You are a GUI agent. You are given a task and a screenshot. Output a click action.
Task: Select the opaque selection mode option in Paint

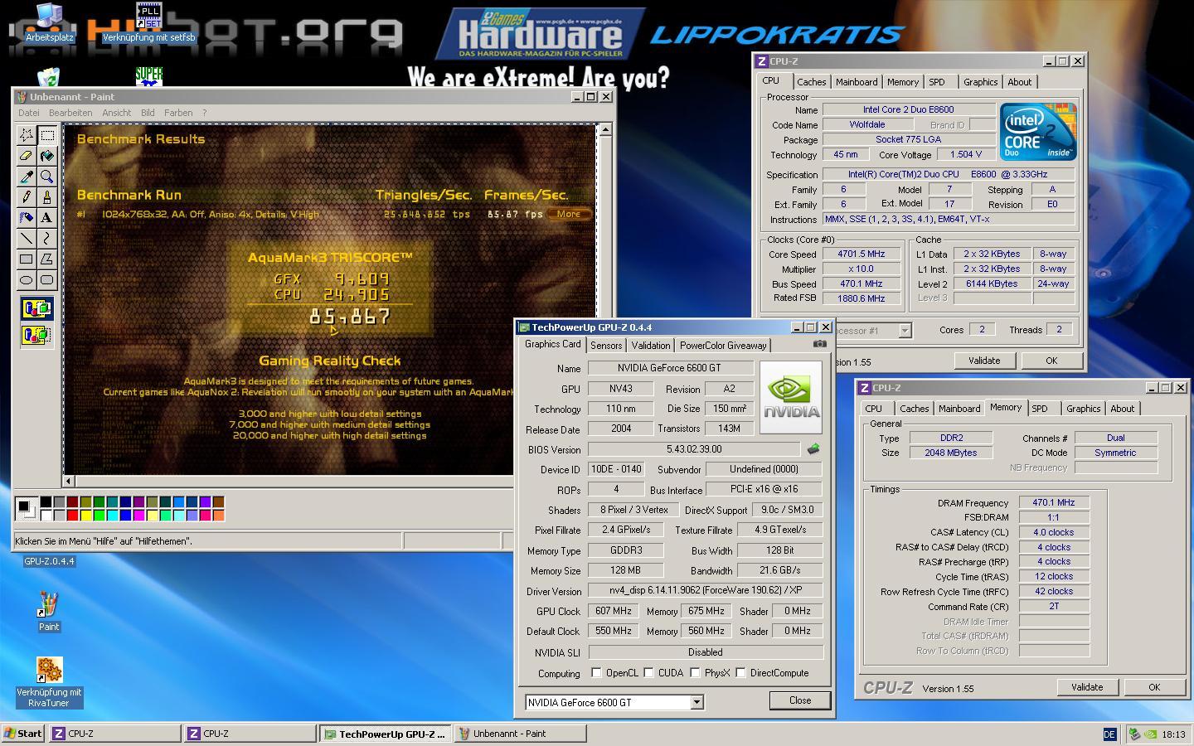click(36, 309)
